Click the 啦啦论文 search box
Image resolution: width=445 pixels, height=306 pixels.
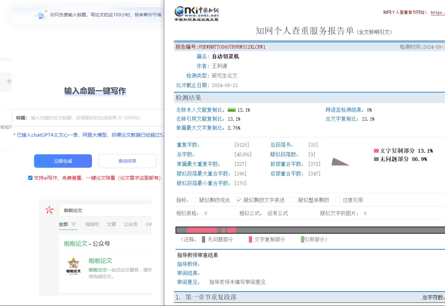click(x=105, y=210)
